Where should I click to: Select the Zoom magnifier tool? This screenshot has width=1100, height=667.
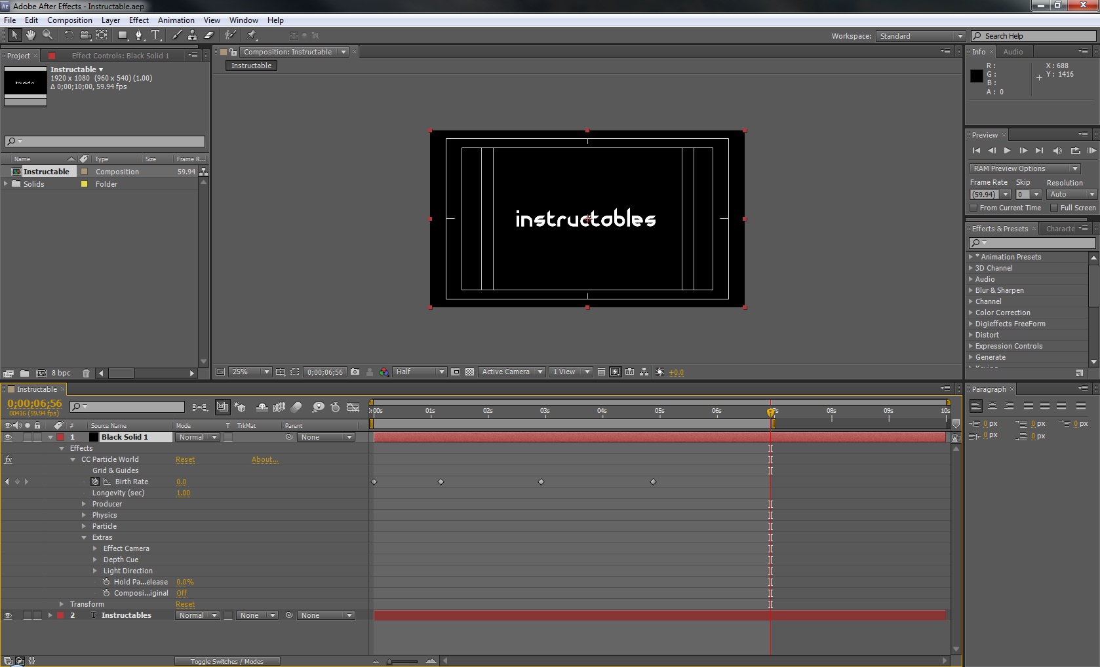point(47,35)
